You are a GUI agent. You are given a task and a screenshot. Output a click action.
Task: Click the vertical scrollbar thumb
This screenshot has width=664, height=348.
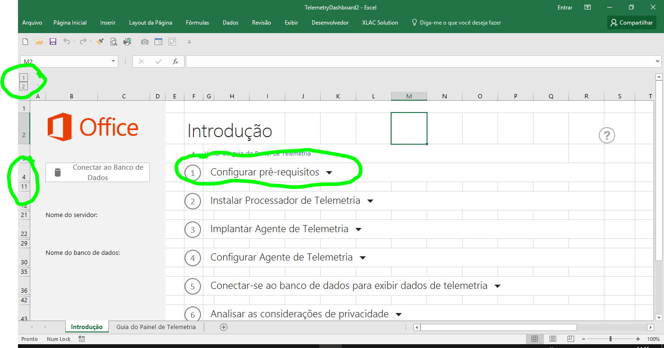[x=658, y=171]
